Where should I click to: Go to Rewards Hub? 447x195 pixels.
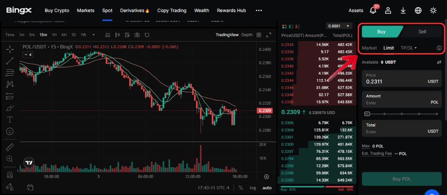(x=232, y=11)
